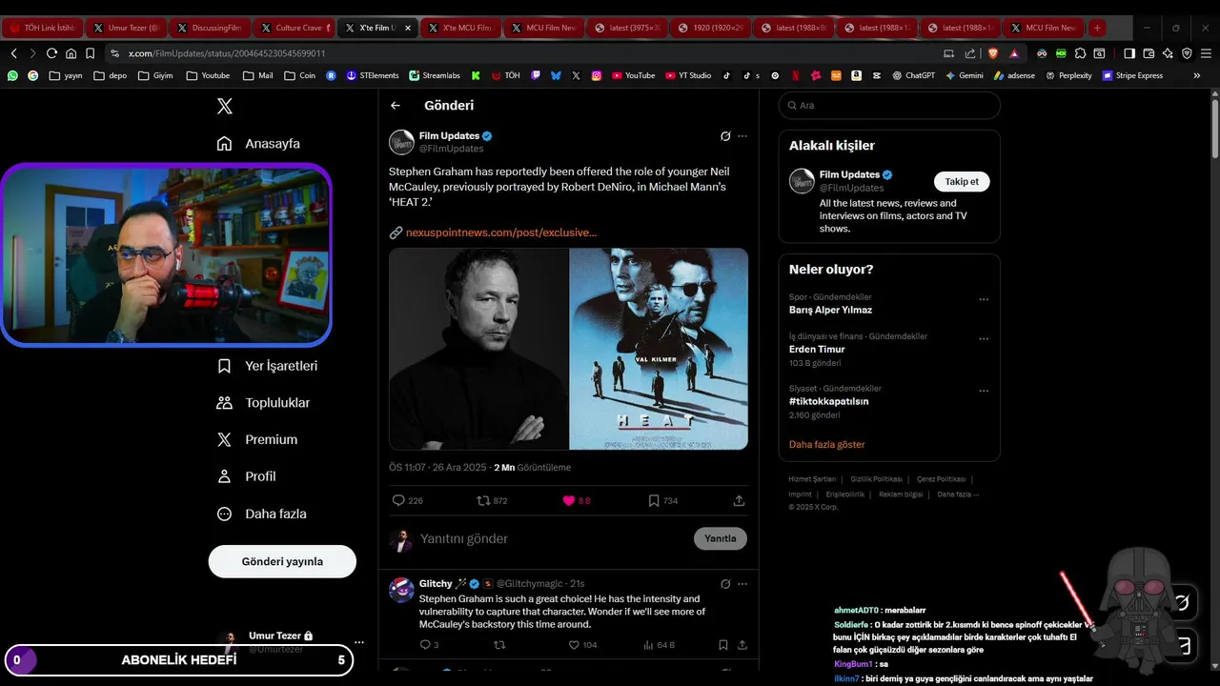Open Topluluklar communities icon
The width and height of the screenshot is (1220, 686).
pyautogui.click(x=225, y=403)
